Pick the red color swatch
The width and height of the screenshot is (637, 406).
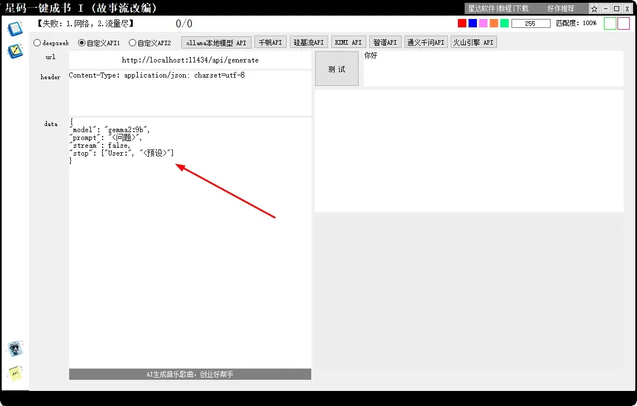click(x=462, y=23)
